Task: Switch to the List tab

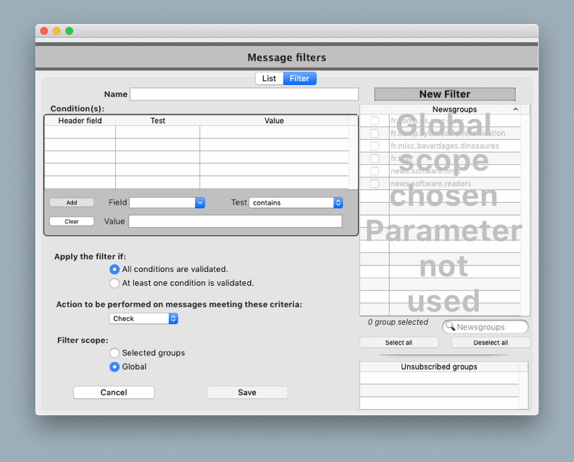Action: coord(269,78)
